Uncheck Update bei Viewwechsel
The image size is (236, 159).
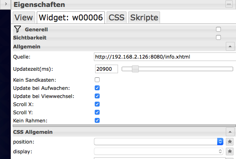(x=97, y=96)
